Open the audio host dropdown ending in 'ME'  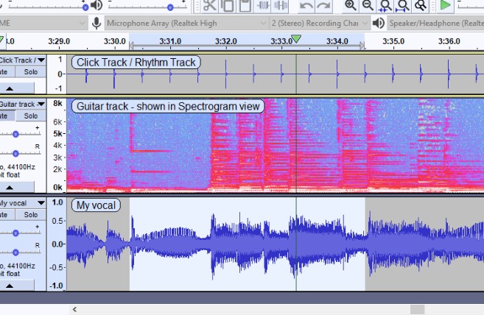click(x=43, y=23)
